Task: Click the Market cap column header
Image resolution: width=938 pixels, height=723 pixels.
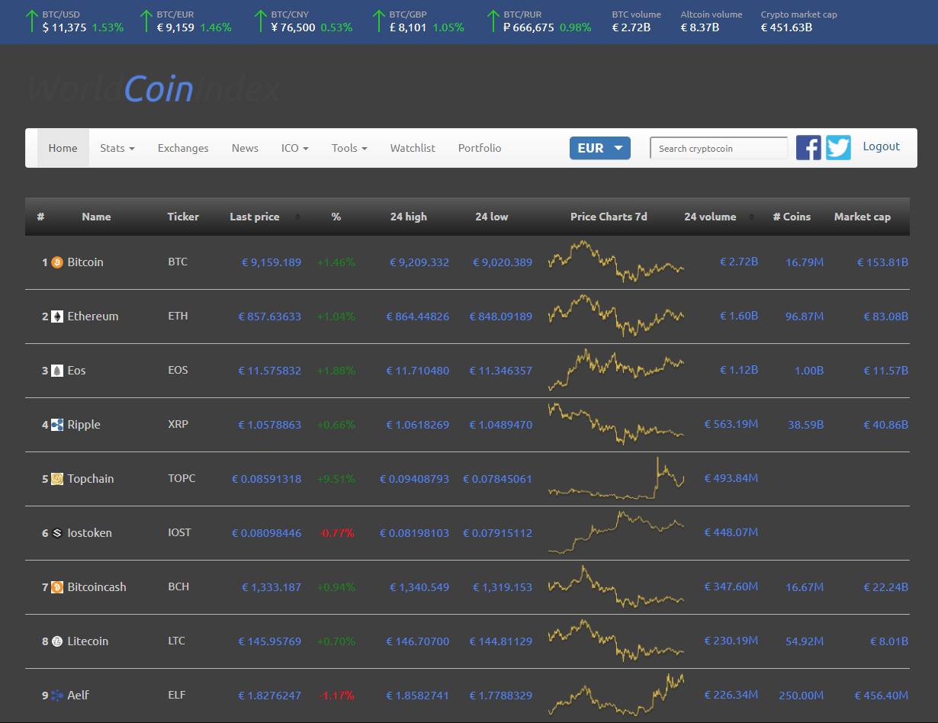Action: coord(862,217)
